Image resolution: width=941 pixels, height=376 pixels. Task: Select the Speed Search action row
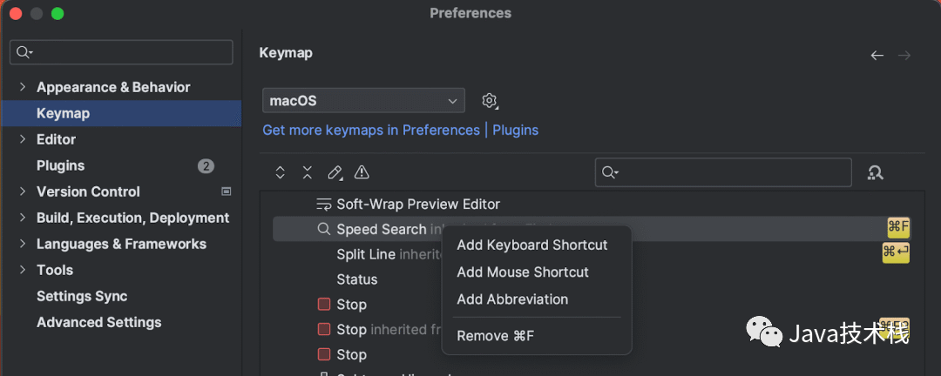[x=591, y=229]
